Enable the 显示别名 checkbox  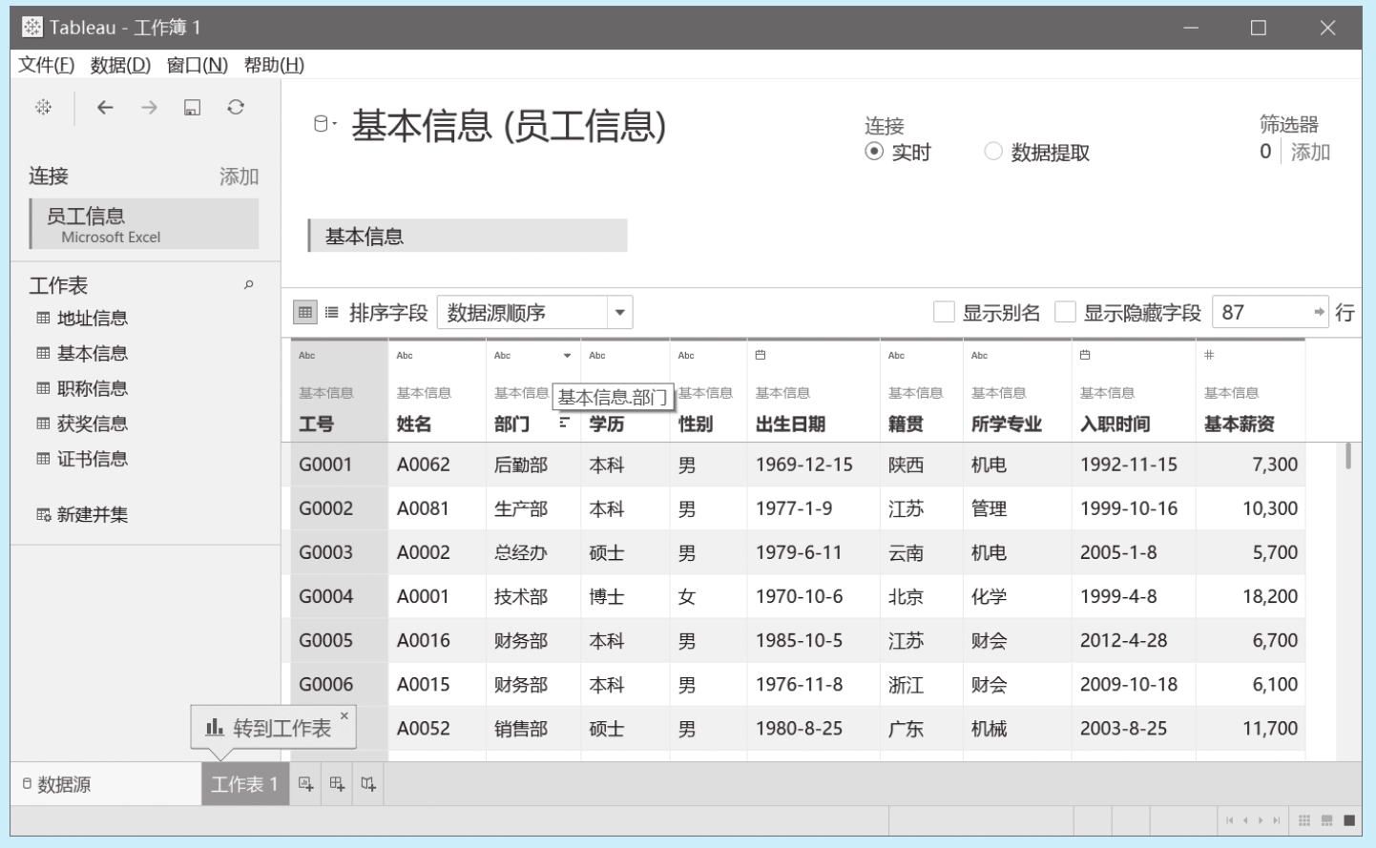[944, 312]
